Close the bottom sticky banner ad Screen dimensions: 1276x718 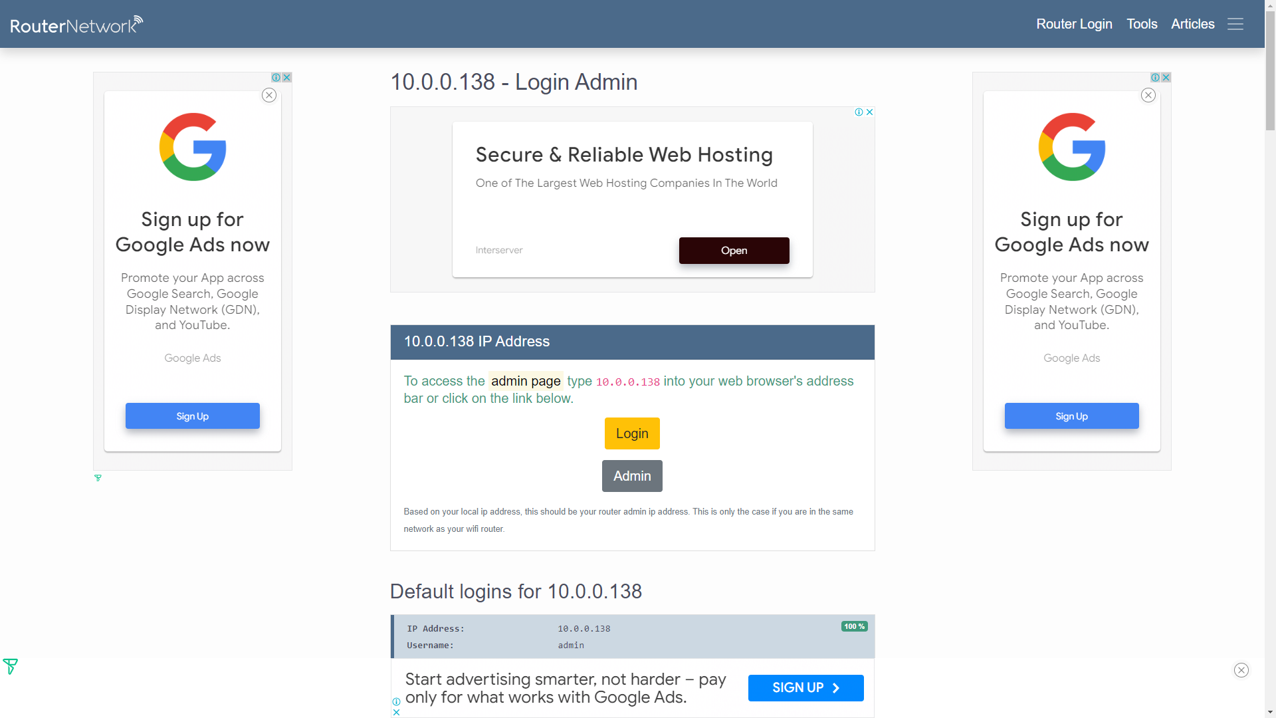click(x=1241, y=670)
